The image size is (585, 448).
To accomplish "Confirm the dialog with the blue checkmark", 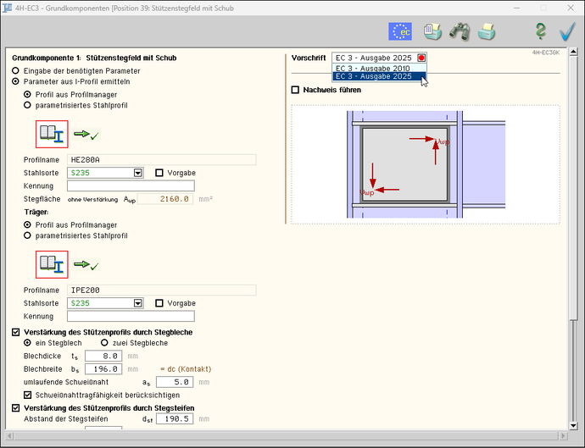I will click(x=567, y=31).
